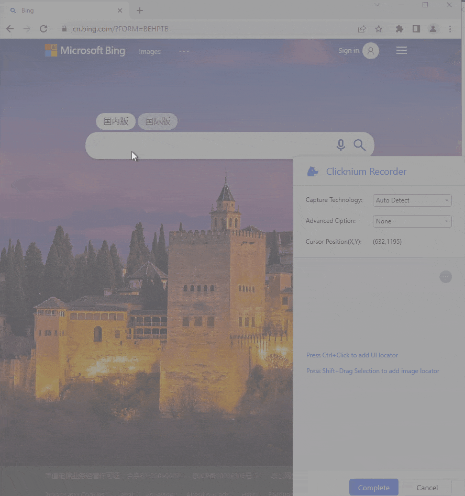This screenshot has width=465, height=496.
Task: Expand Bing's more options ellipsis
Action: click(184, 51)
